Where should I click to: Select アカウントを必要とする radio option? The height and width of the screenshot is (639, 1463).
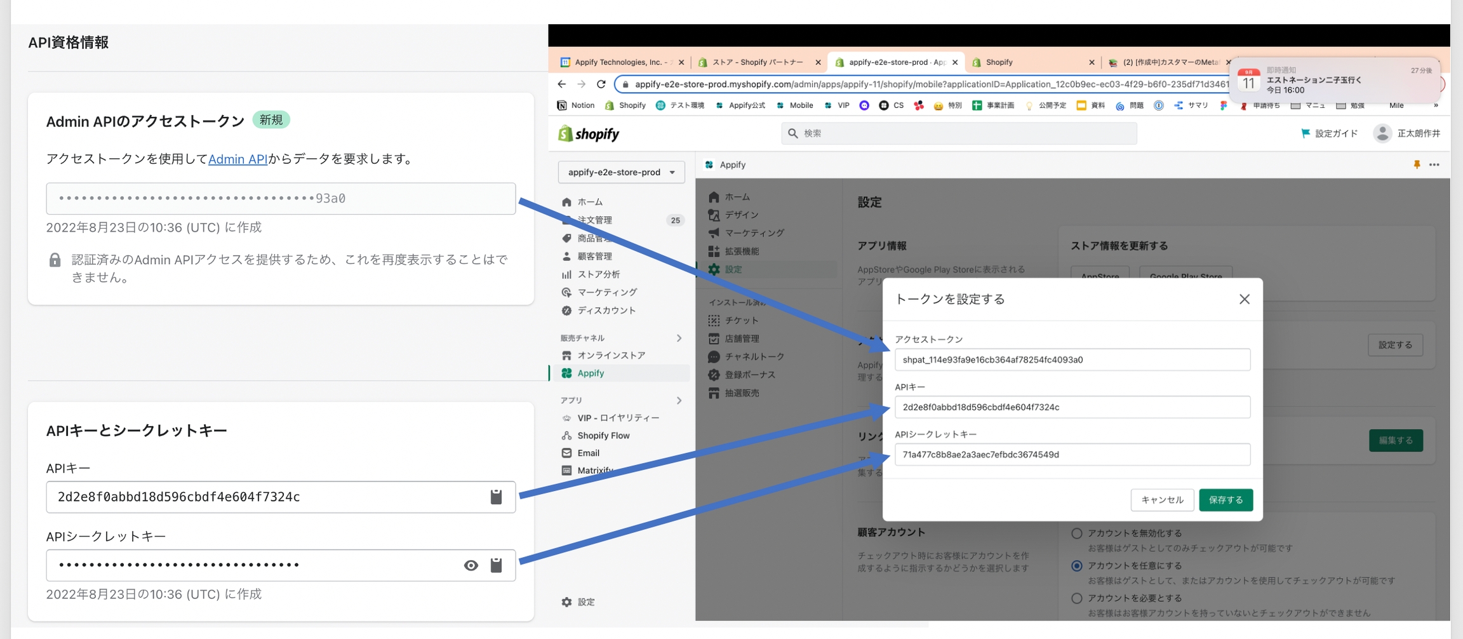click(x=1076, y=598)
